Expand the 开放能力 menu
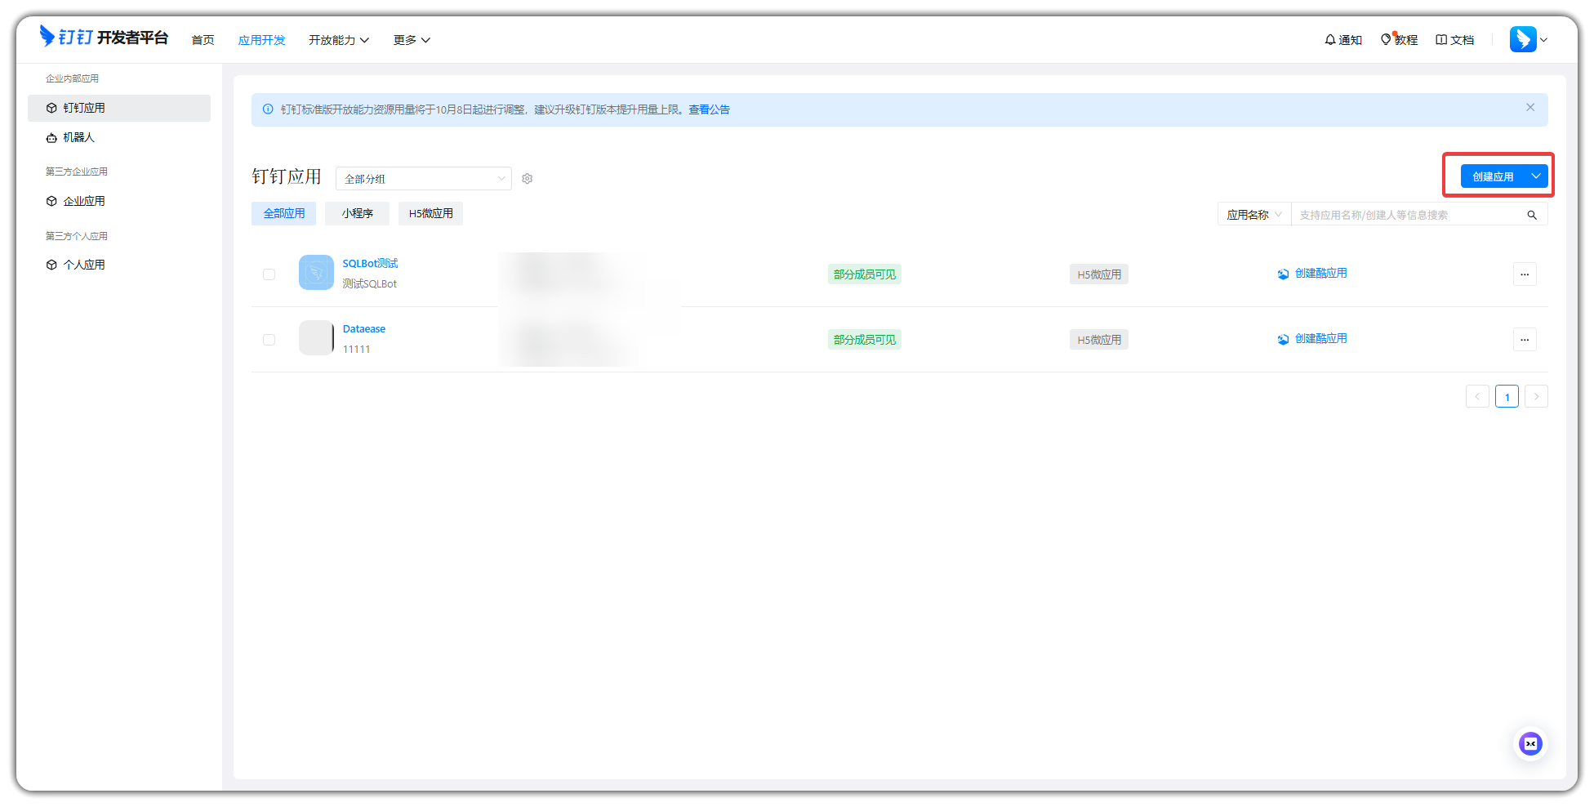Screen dimensions: 1594x807 (338, 40)
